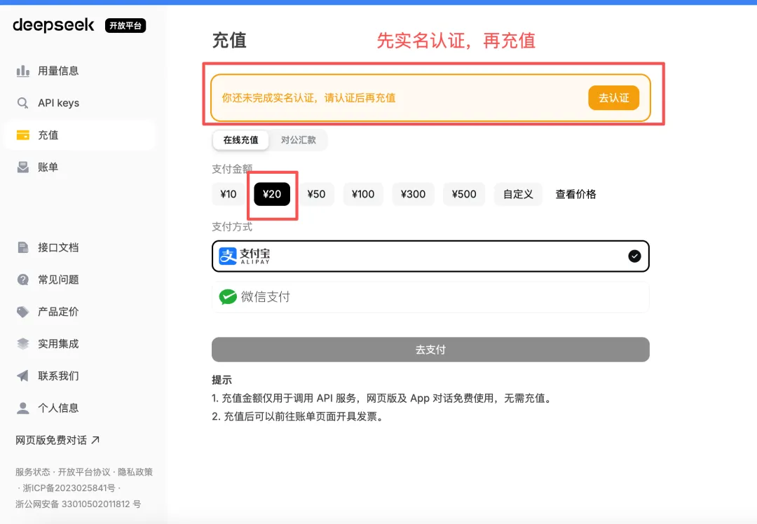The image size is (757, 524).
Task: Click the external link arrow icon
Action: click(x=95, y=440)
